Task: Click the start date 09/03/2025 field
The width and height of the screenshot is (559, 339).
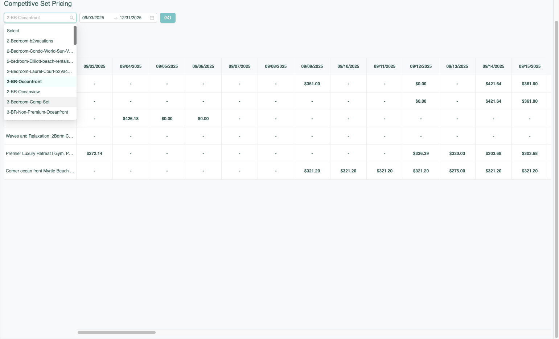Action: pos(96,18)
